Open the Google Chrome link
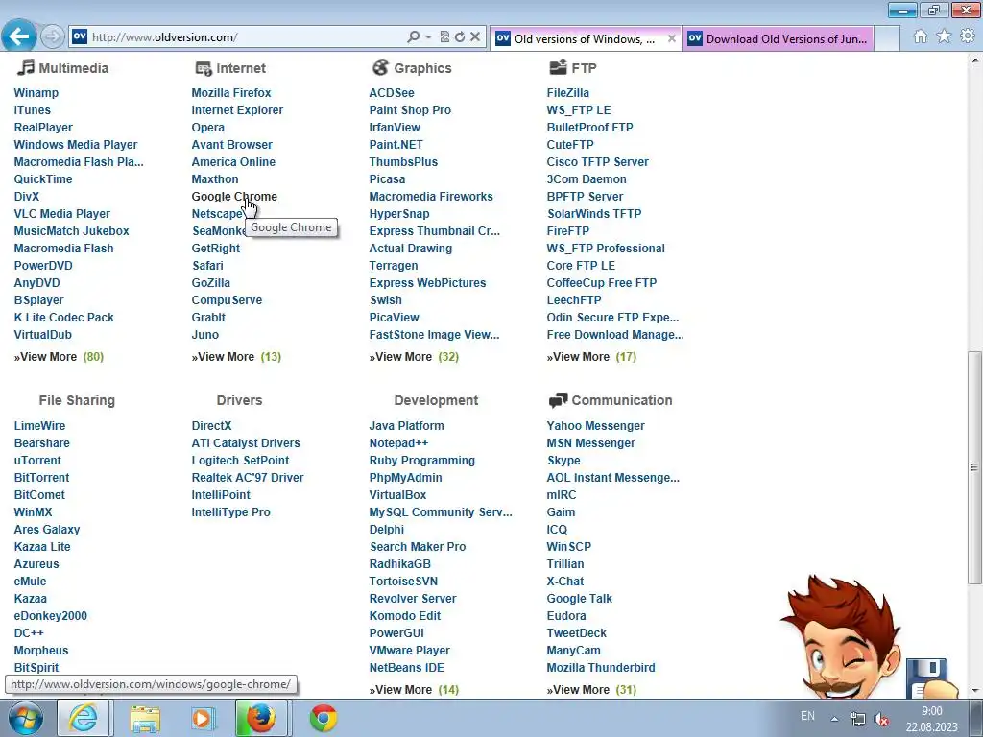 234,196
